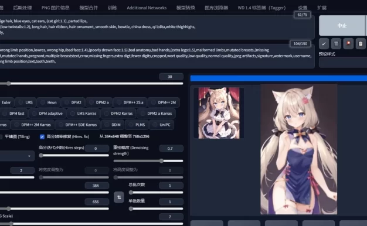Adjust the Hires steps slider
This screenshot has width=367, height=226.
point(74,155)
